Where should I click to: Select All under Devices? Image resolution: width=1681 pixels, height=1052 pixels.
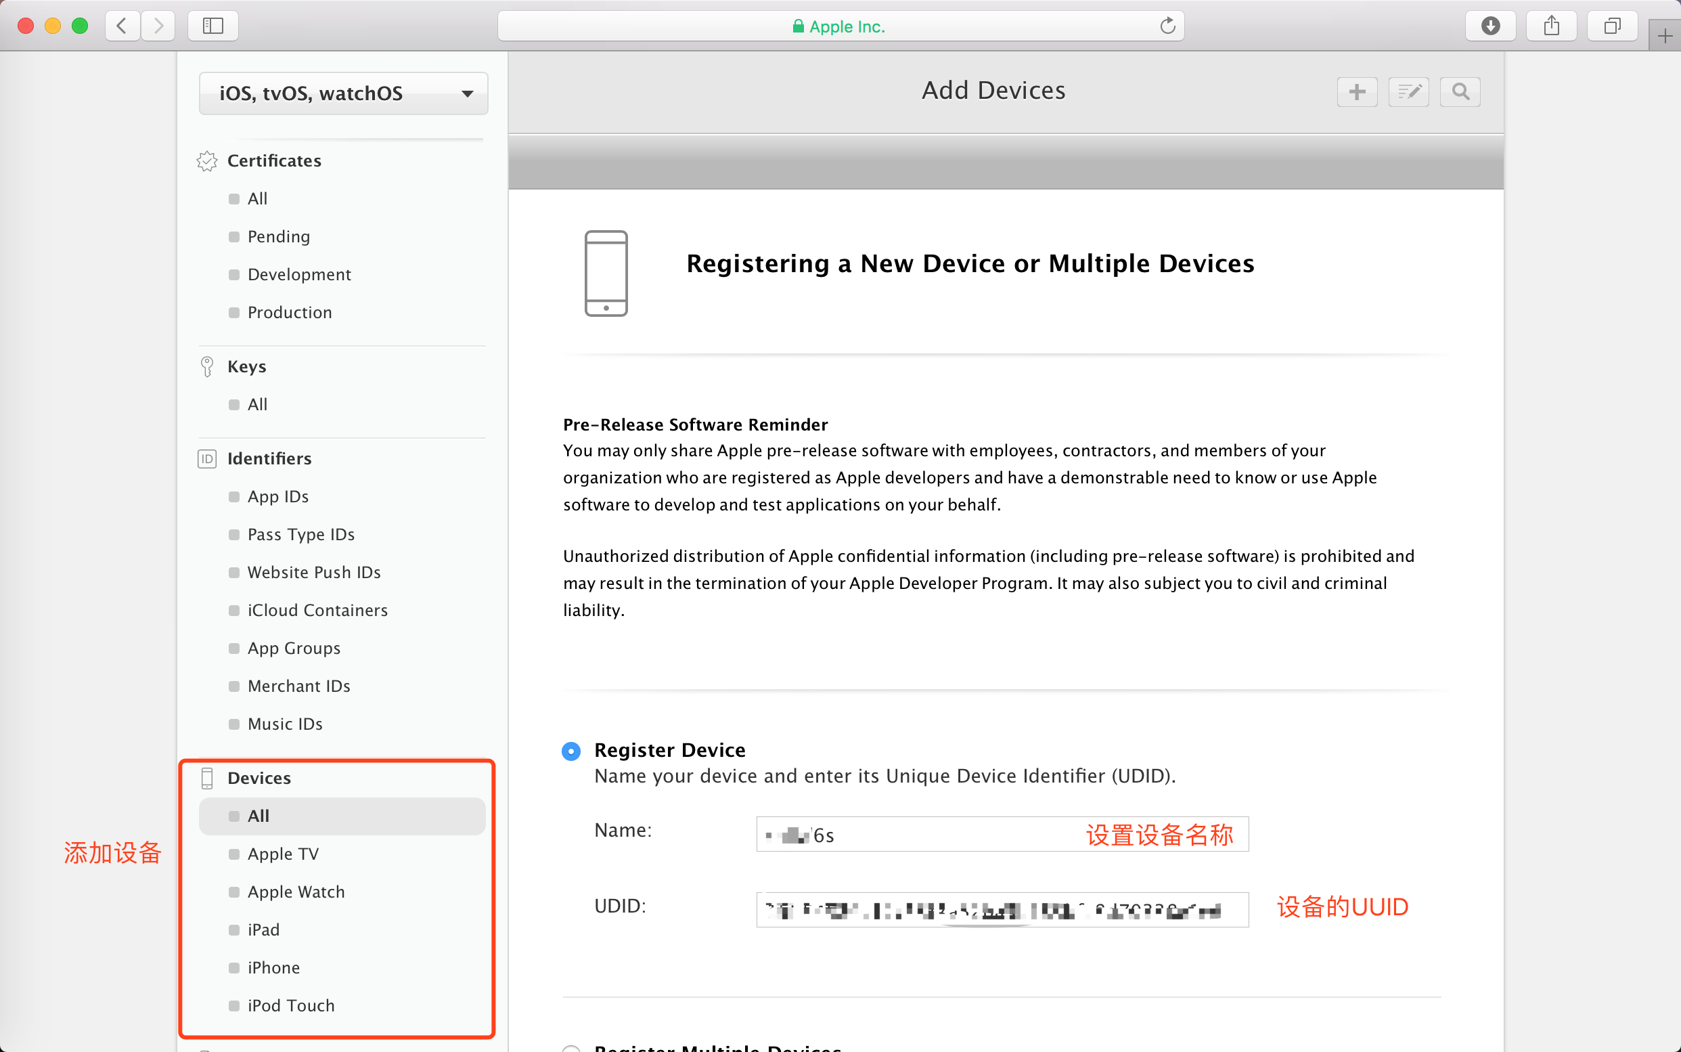(342, 817)
